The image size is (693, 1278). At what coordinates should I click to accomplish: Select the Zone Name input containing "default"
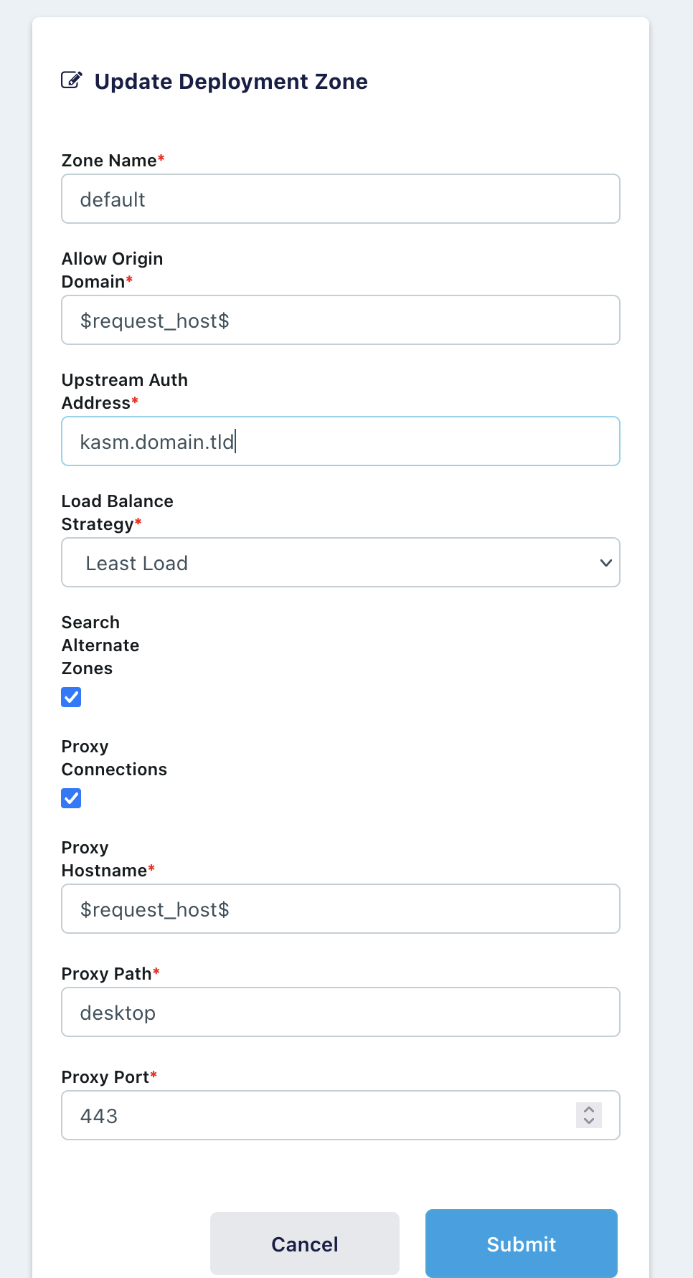[x=341, y=199]
